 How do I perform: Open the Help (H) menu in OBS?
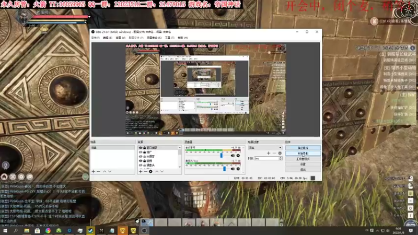click(182, 38)
